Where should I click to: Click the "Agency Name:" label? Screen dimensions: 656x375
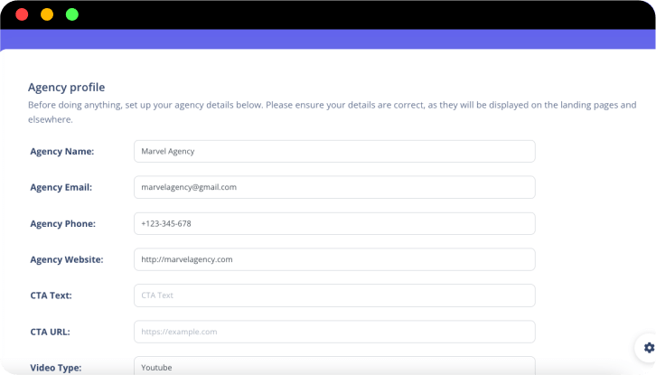point(61,151)
